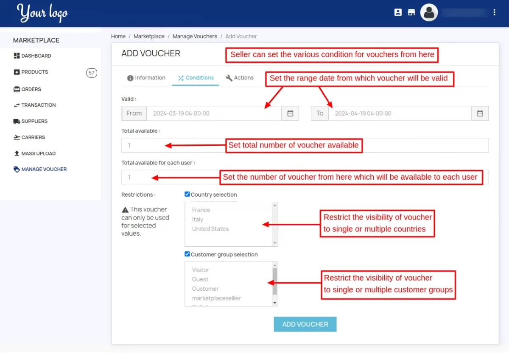Viewport: 509px width, 353px height.
Task: Click the ADD VOUCHER button
Action: (305, 324)
